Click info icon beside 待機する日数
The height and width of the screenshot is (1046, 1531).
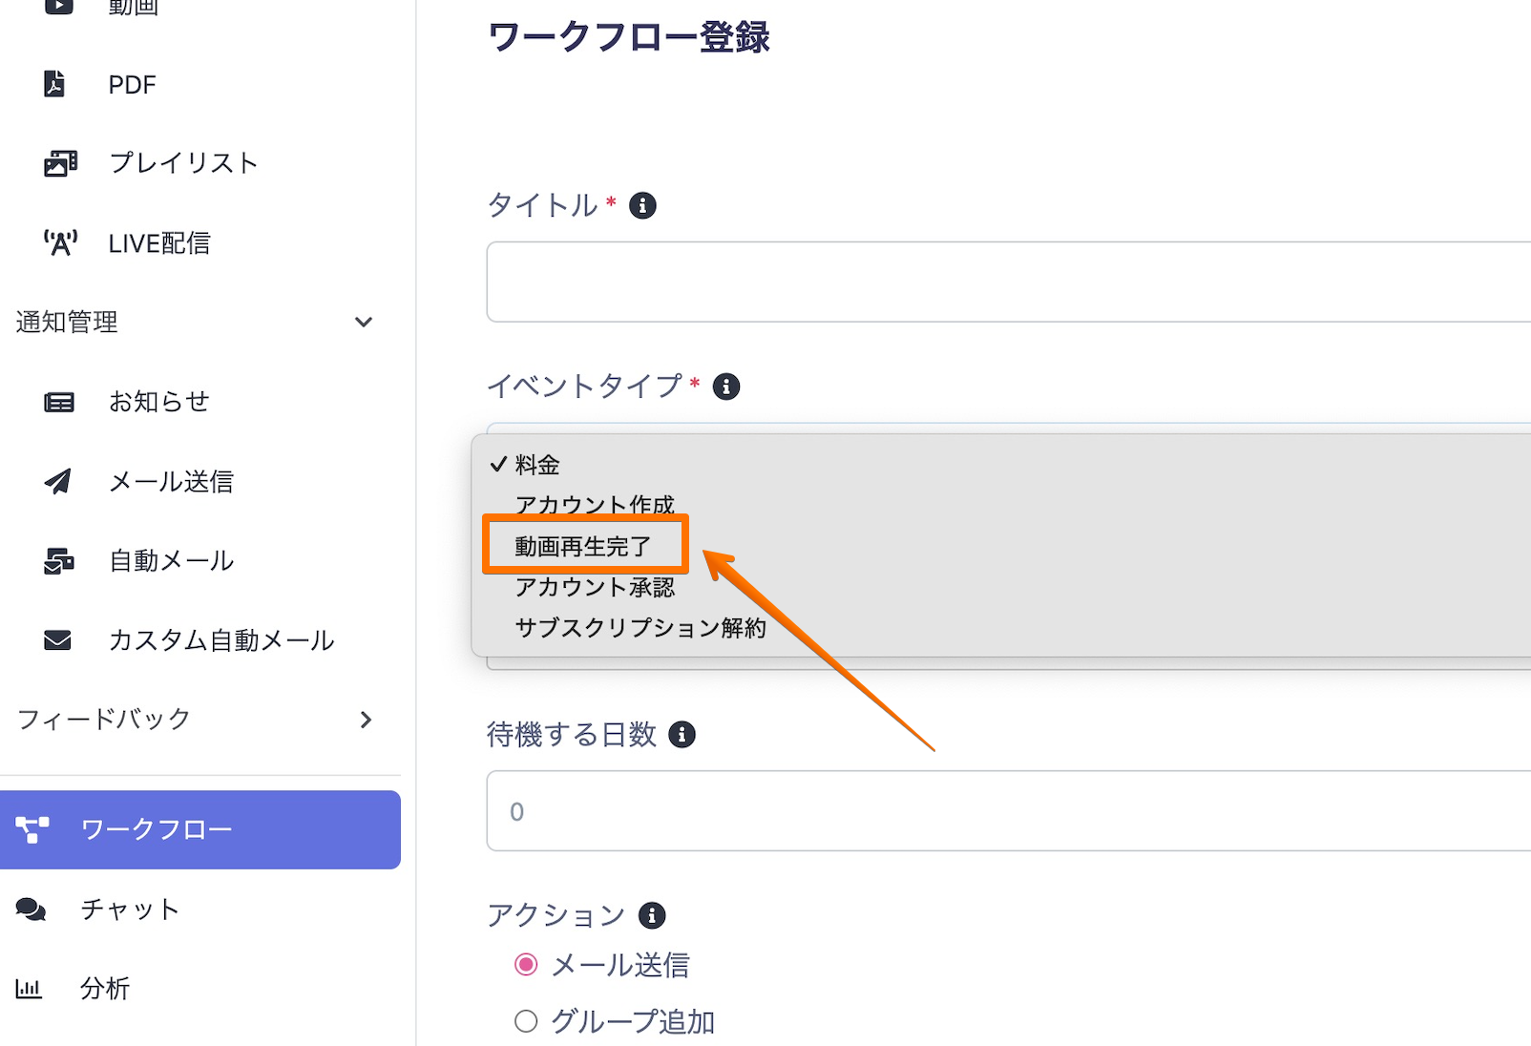[x=682, y=735]
